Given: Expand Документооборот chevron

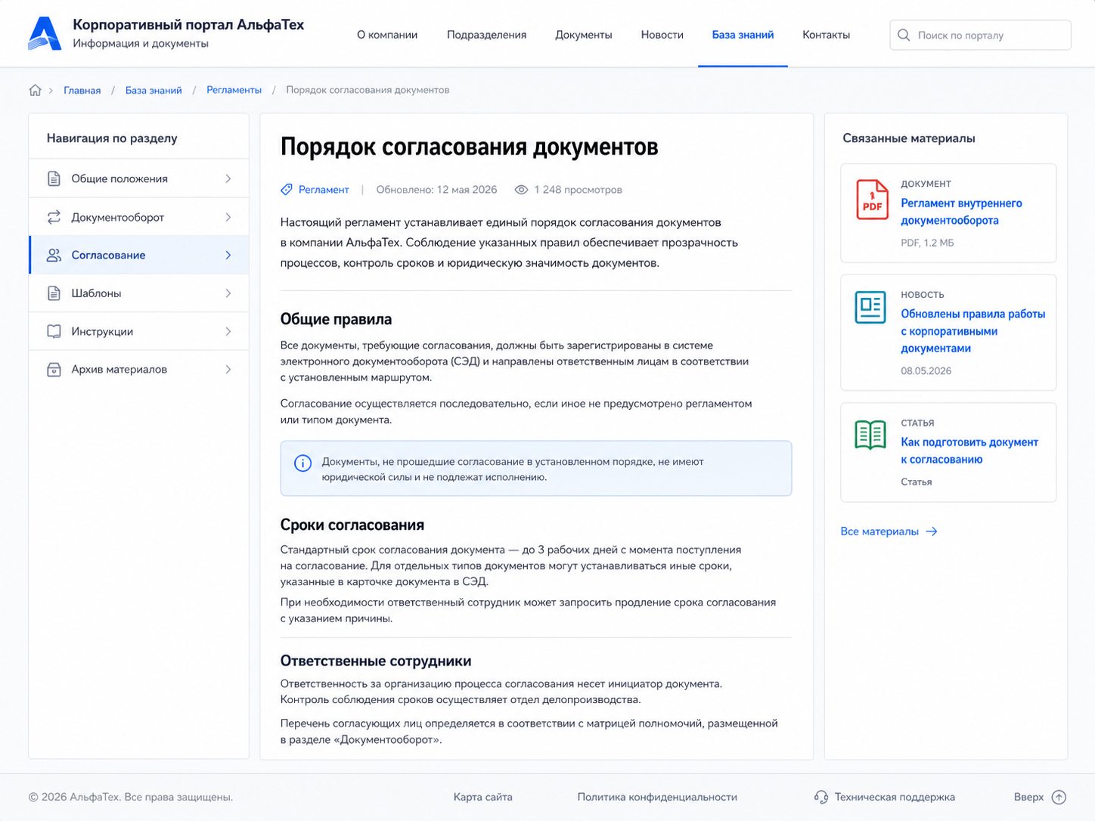Looking at the screenshot, I should (228, 217).
